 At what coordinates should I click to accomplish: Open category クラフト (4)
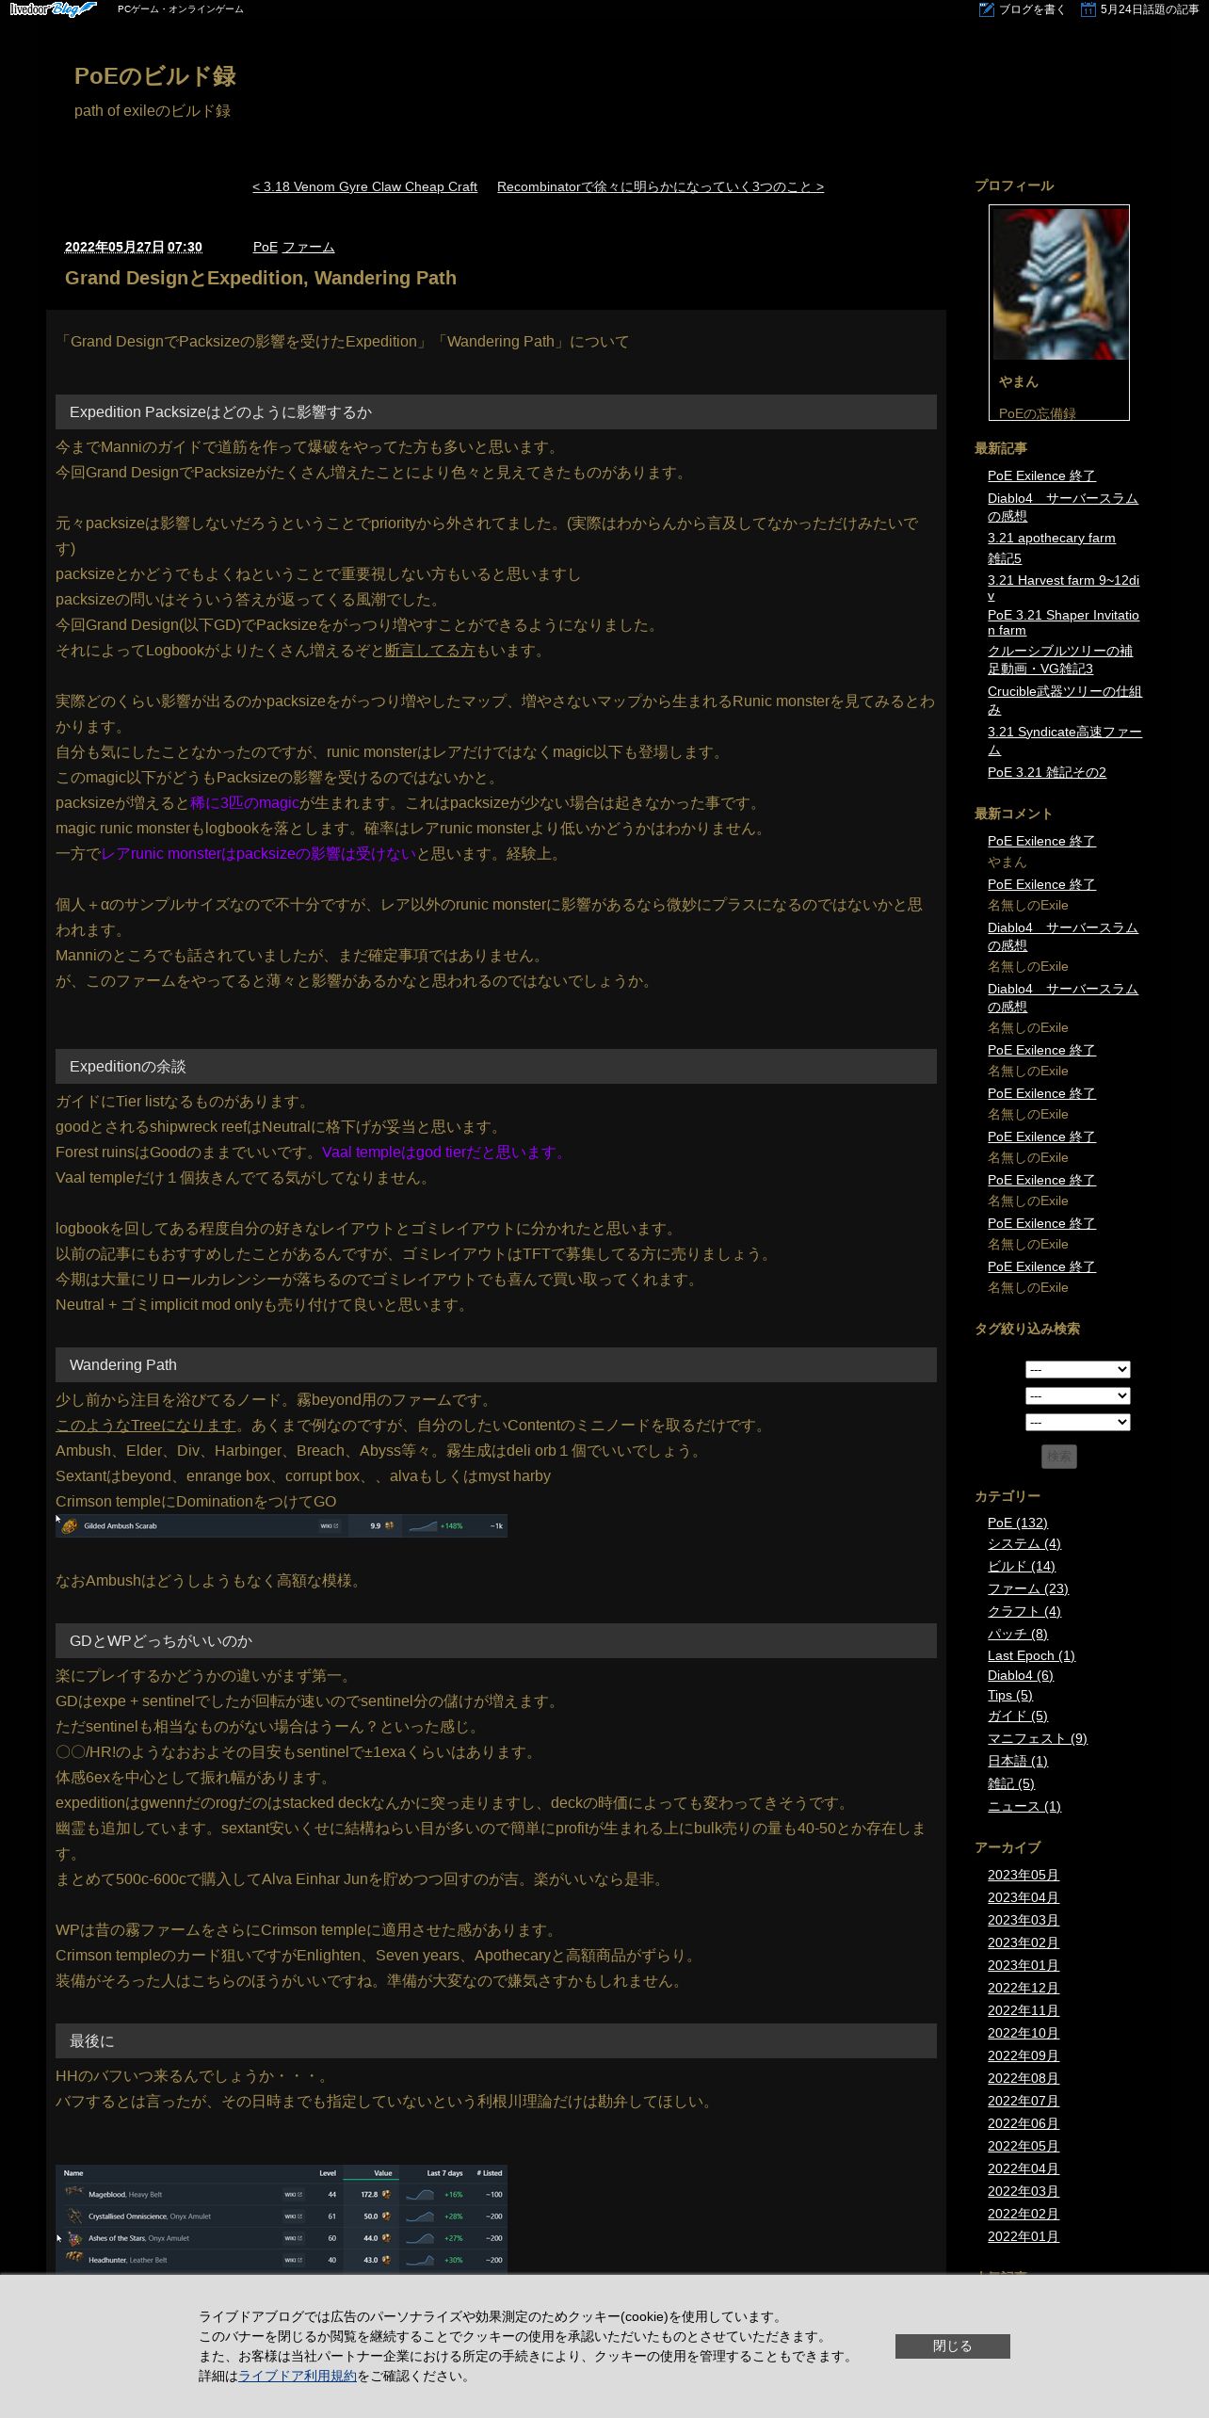tap(1024, 1611)
